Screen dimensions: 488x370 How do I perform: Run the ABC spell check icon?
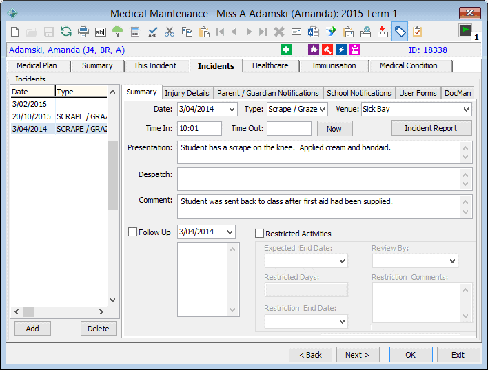152,32
